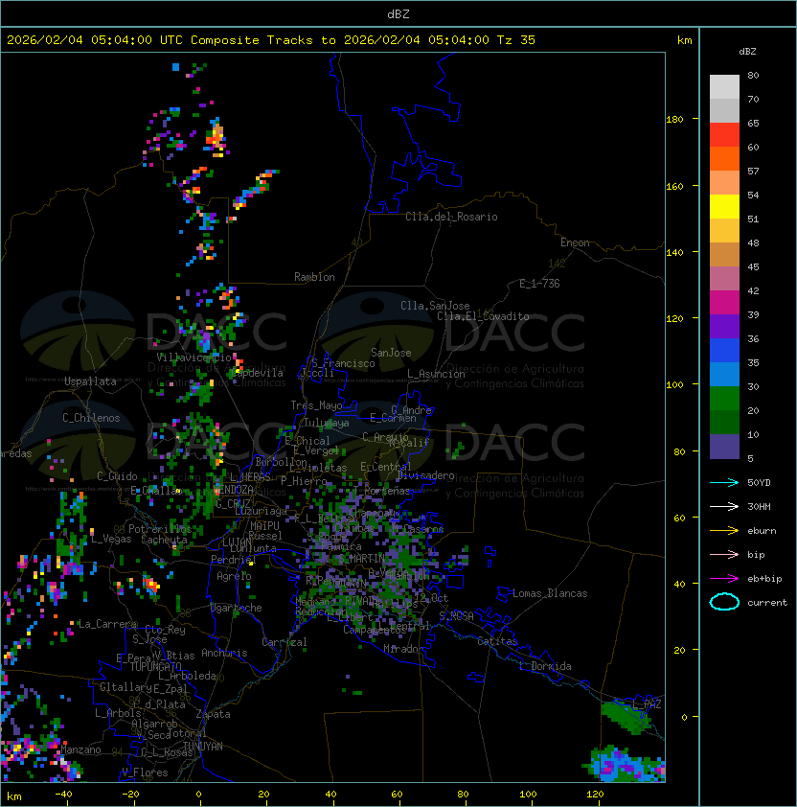
Task: Click the white 30HM arrow in legend
Action: click(724, 506)
